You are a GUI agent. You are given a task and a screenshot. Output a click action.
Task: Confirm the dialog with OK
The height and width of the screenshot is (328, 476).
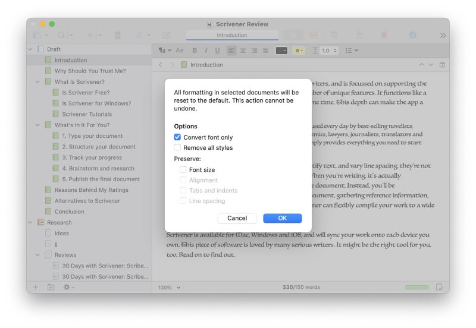[282, 218]
